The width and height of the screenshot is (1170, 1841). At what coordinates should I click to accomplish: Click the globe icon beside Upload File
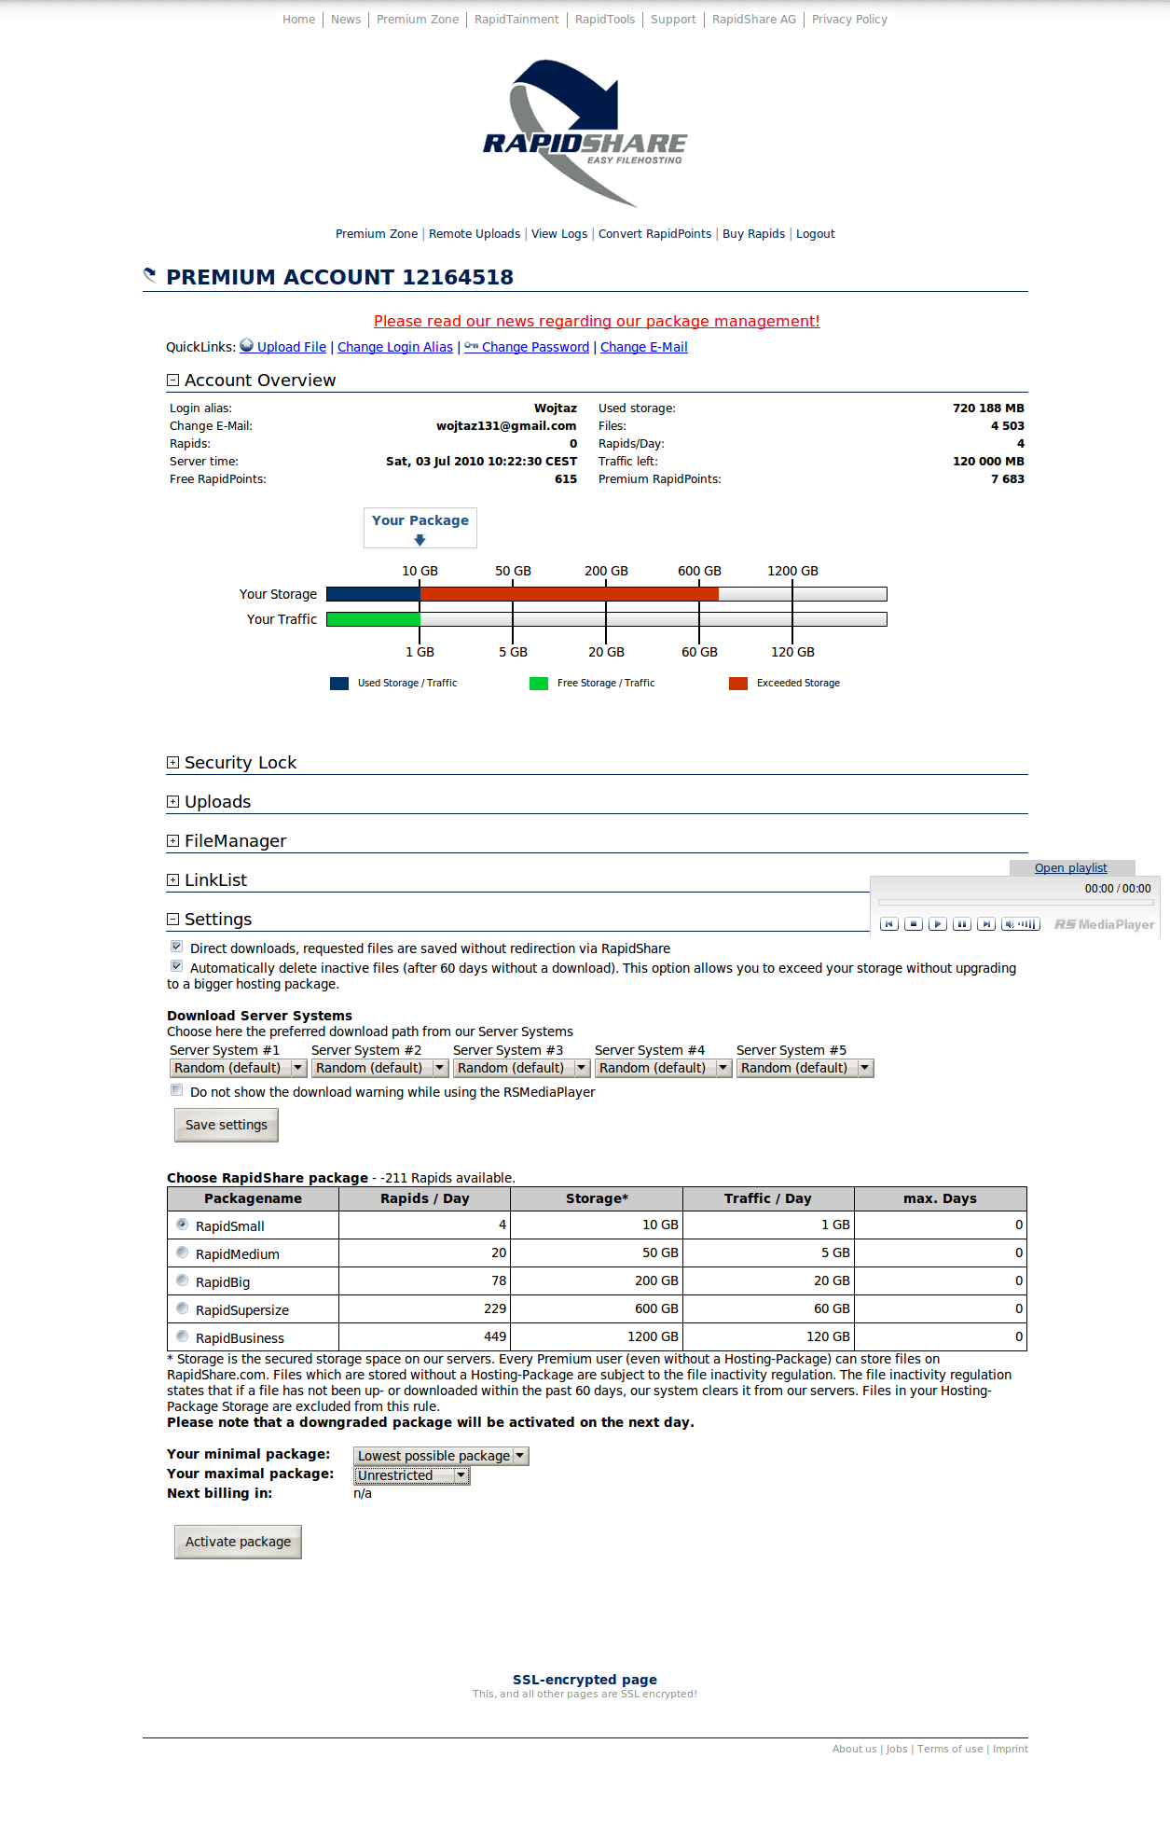pos(247,345)
